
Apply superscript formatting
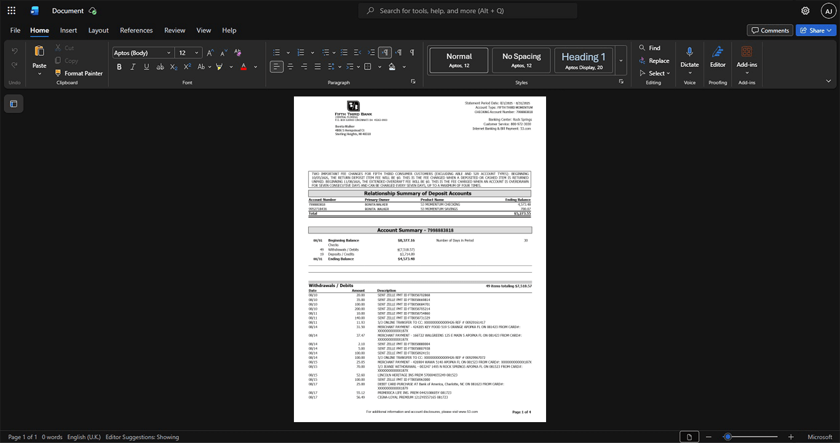187,66
